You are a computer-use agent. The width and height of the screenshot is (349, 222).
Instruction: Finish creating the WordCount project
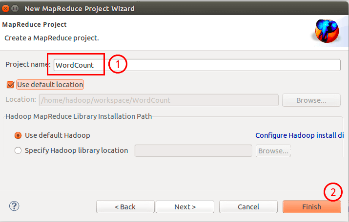[311, 207]
